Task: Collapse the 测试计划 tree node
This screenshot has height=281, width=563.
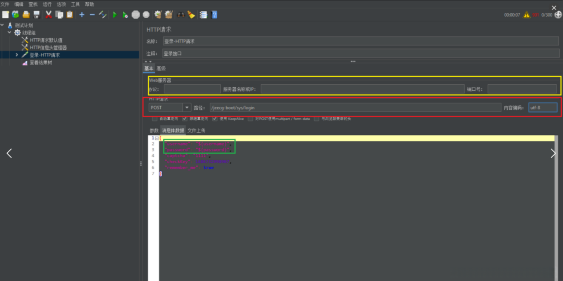Action: point(3,25)
